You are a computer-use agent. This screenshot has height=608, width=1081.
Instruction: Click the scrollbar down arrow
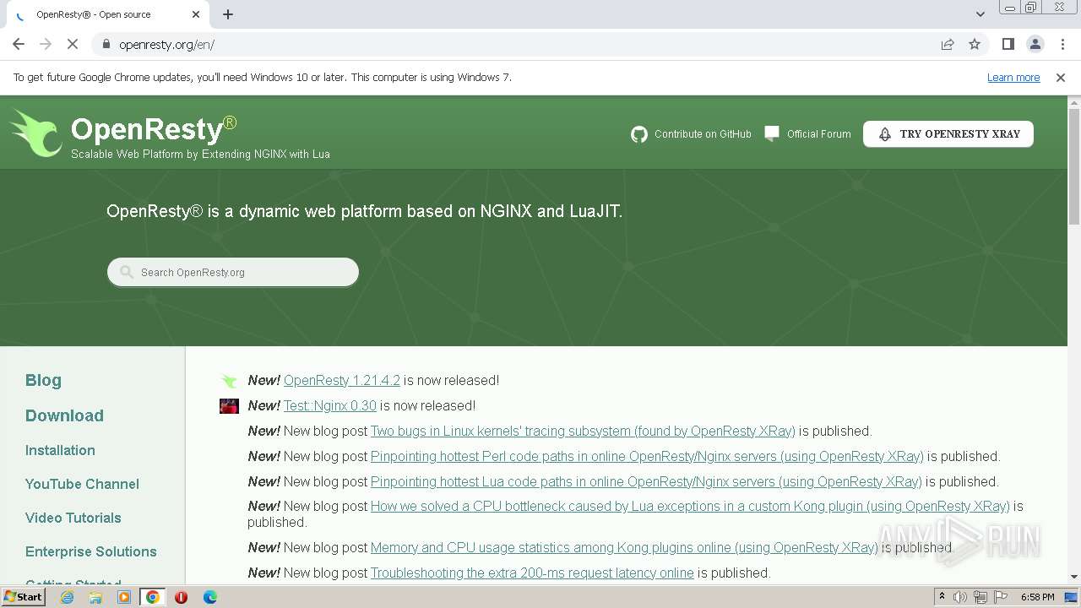tap(1074, 576)
